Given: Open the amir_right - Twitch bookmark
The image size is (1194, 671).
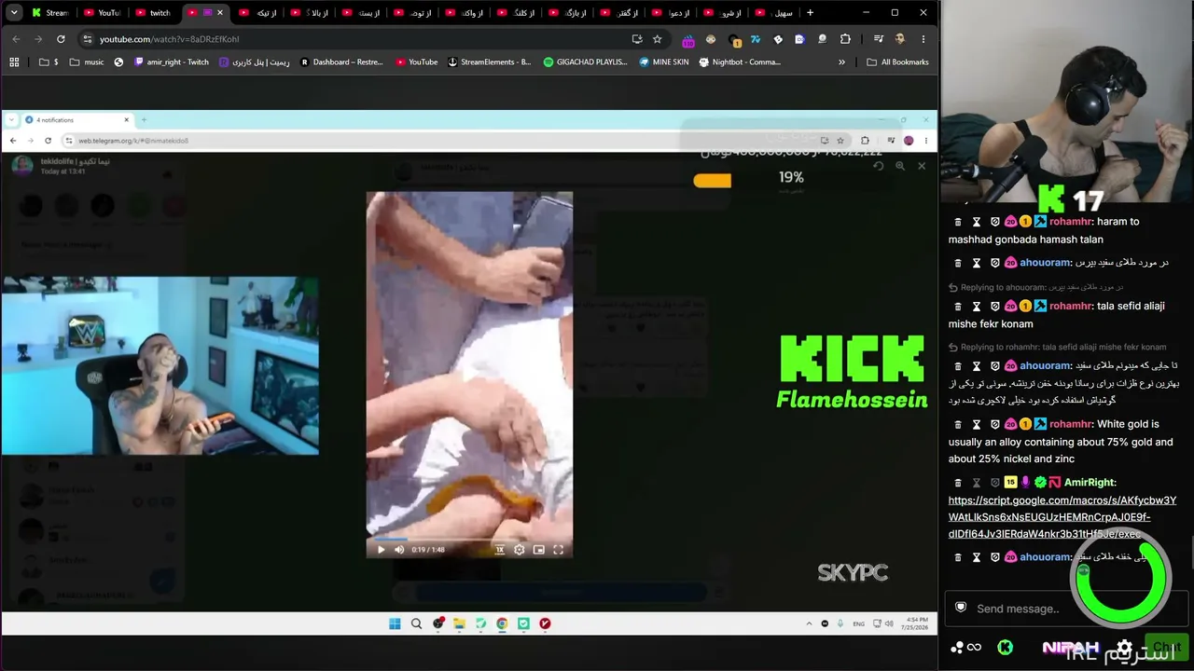Looking at the screenshot, I should click(172, 62).
